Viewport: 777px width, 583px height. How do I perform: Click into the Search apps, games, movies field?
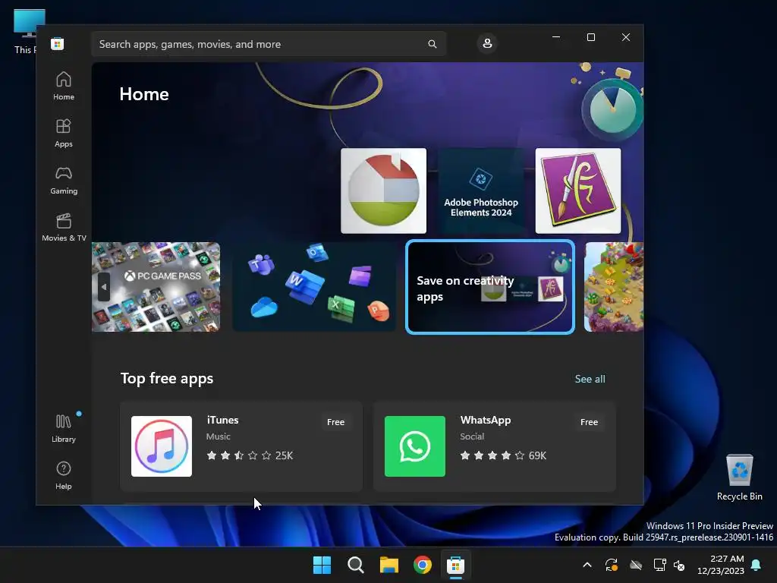(269, 44)
